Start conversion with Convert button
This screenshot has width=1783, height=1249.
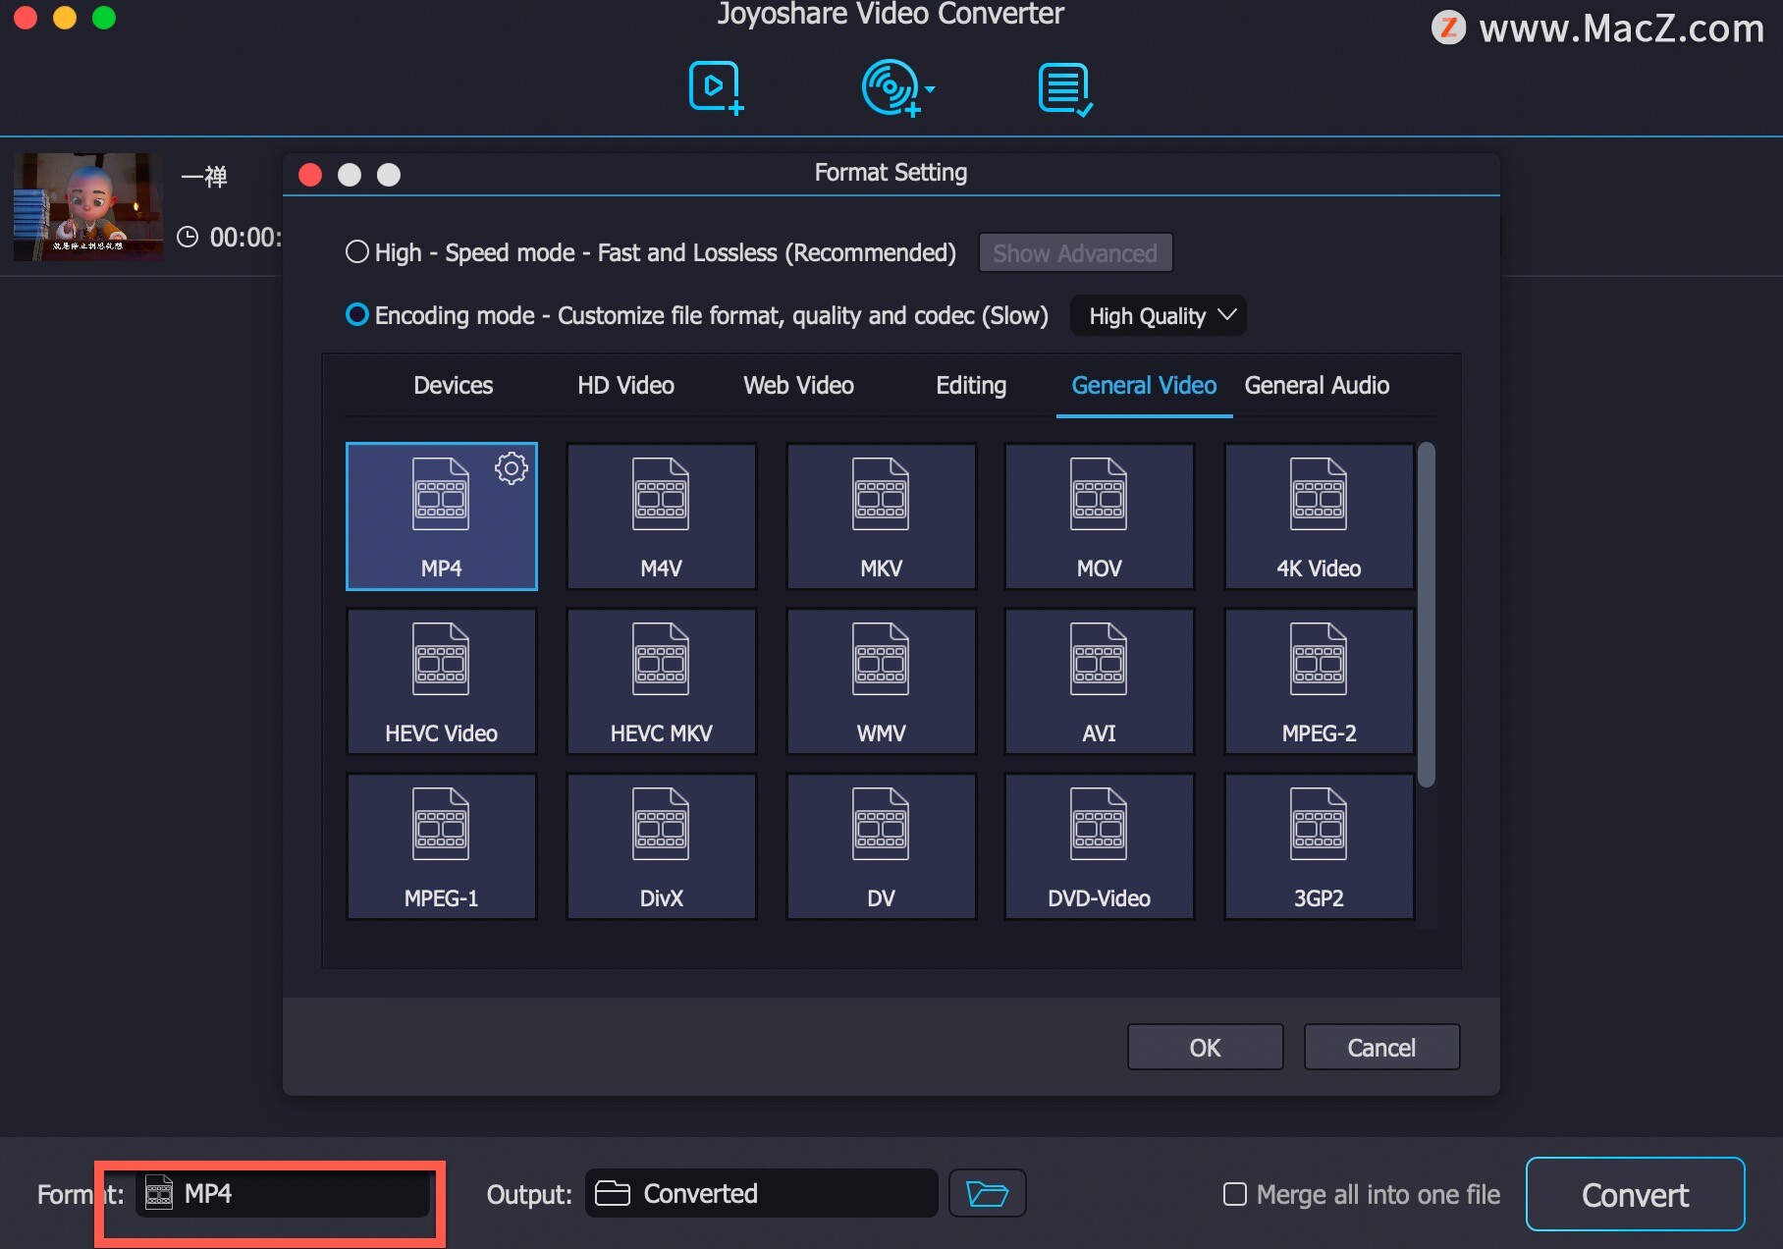tap(1636, 1194)
